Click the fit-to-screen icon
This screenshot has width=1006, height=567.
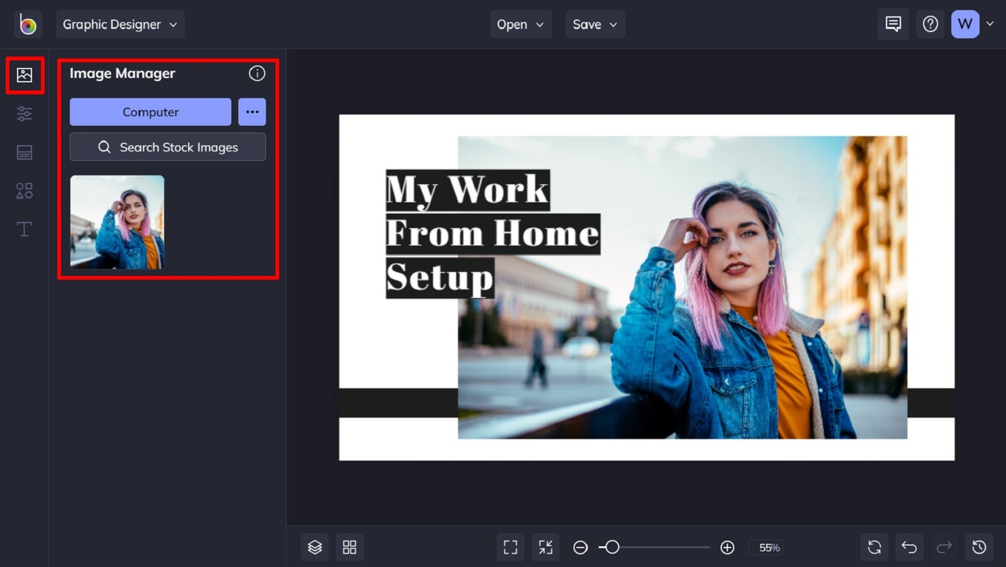click(510, 547)
